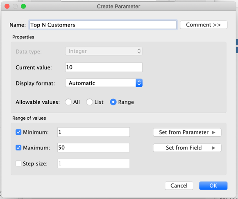Open the Integer data type dropdown
Screen dimensions: 238x199
(x=104, y=51)
